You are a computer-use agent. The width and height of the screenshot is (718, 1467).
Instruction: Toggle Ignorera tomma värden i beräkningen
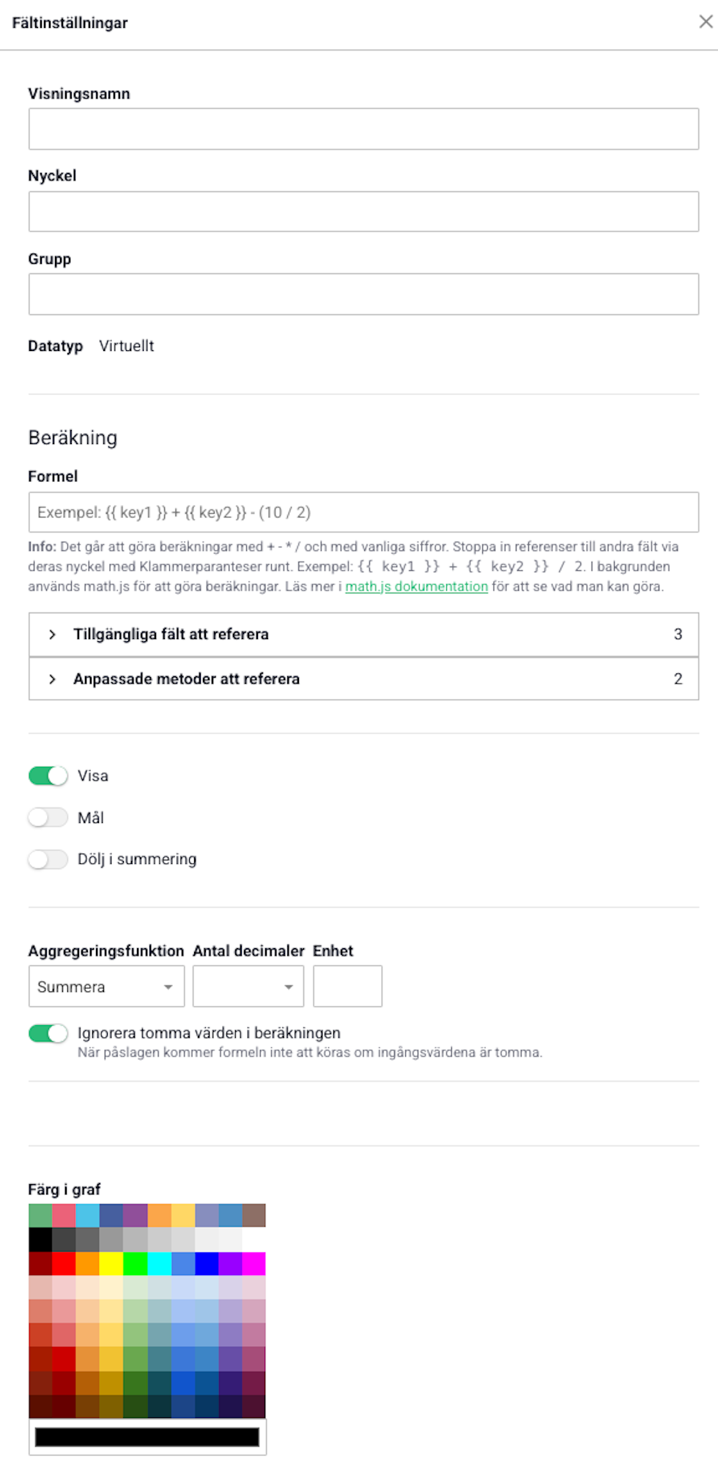(48, 1033)
